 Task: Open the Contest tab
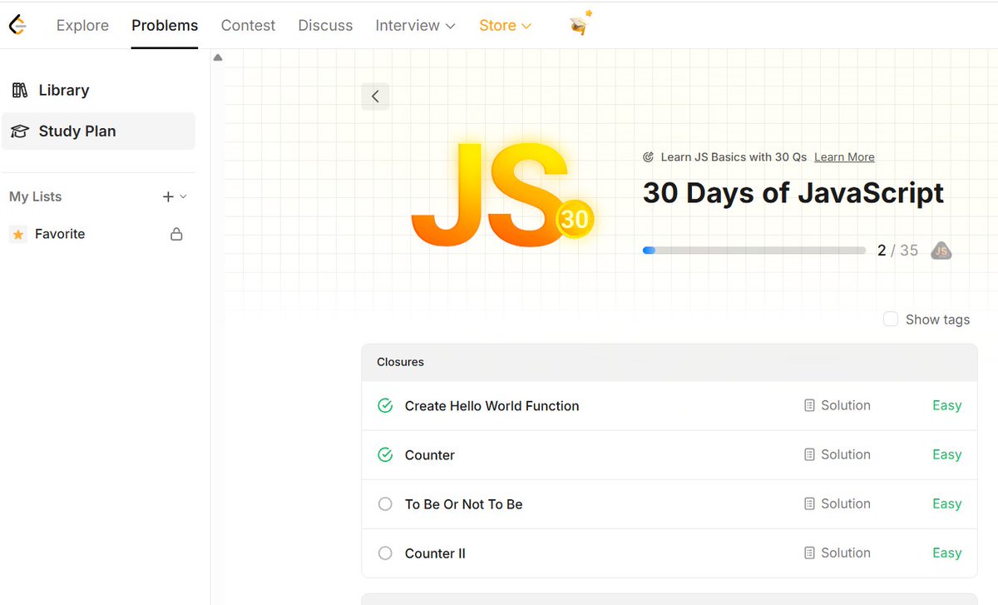click(248, 26)
